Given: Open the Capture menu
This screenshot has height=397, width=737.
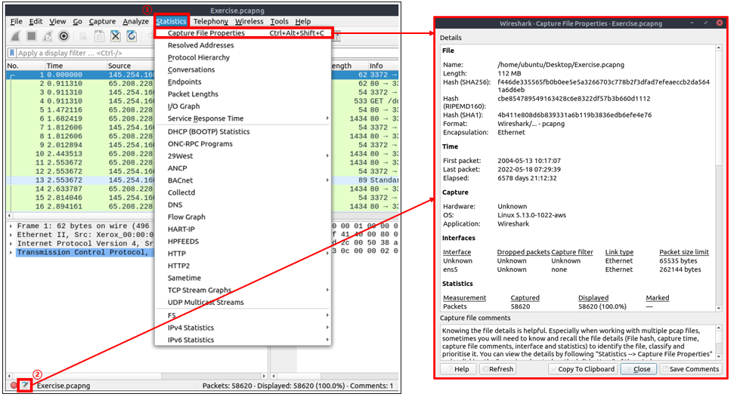Looking at the screenshot, I should click(x=102, y=22).
